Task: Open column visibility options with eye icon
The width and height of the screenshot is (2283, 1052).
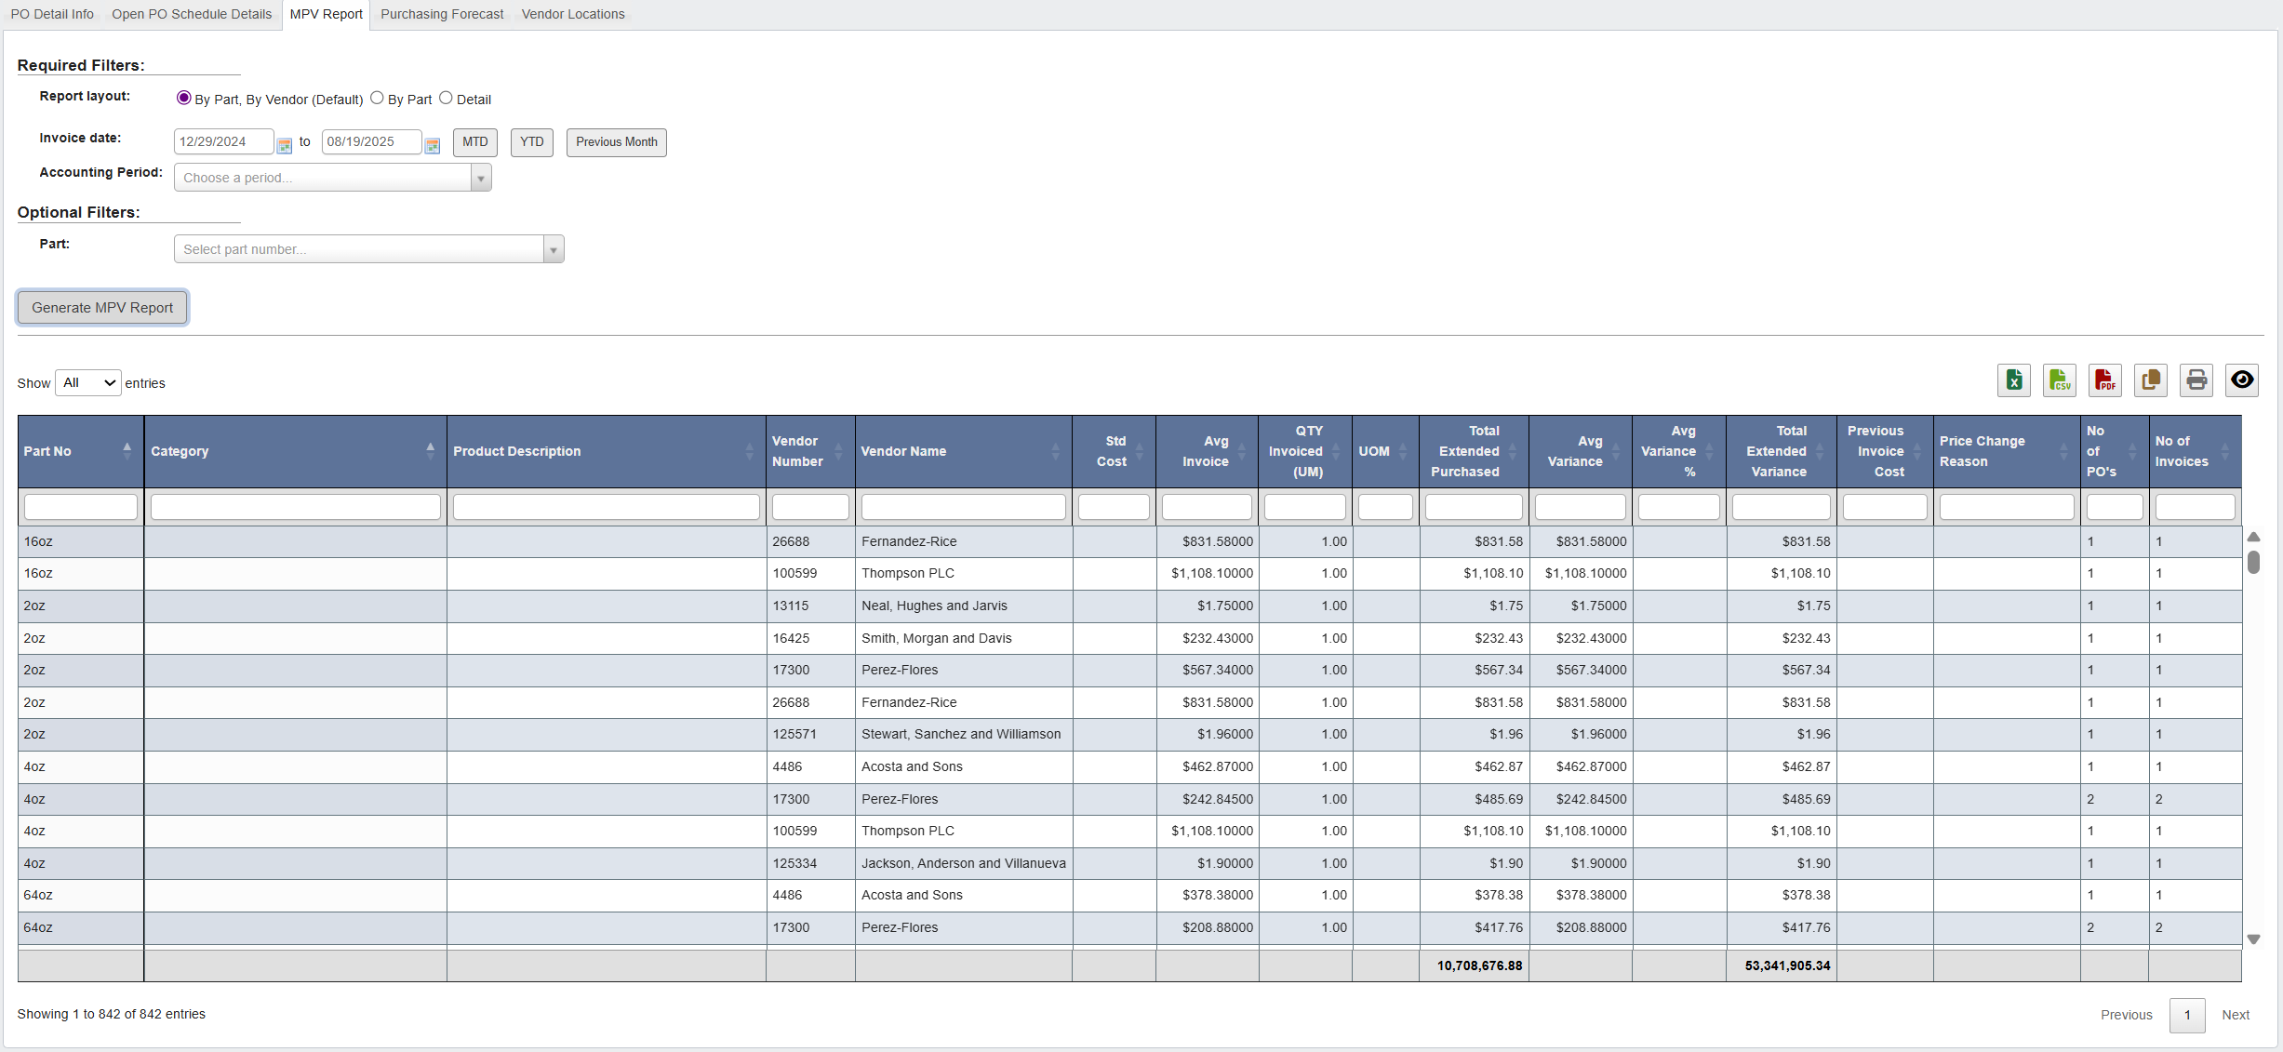Action: click(x=2241, y=380)
